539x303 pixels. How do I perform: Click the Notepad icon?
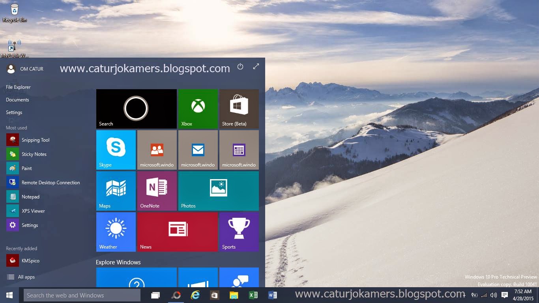13,196
